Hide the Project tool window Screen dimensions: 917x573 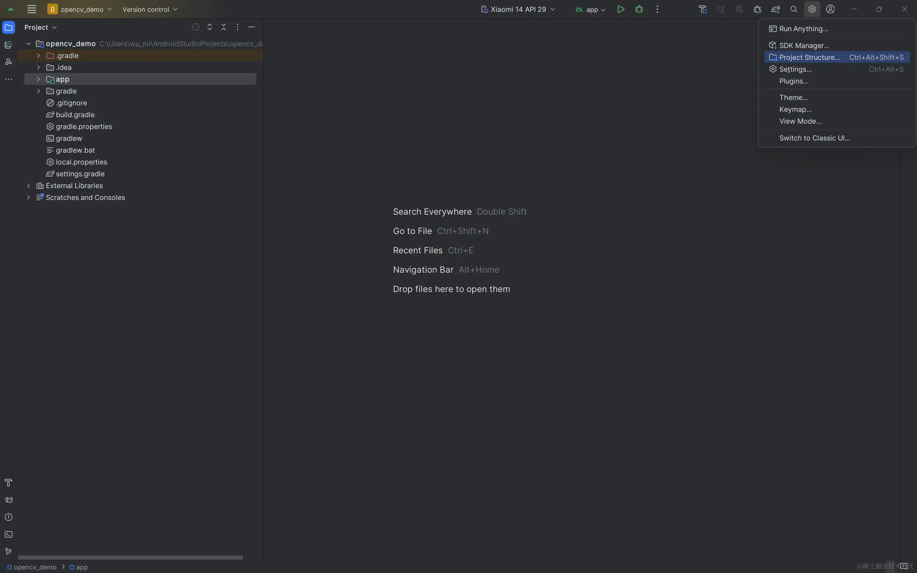[x=251, y=27]
